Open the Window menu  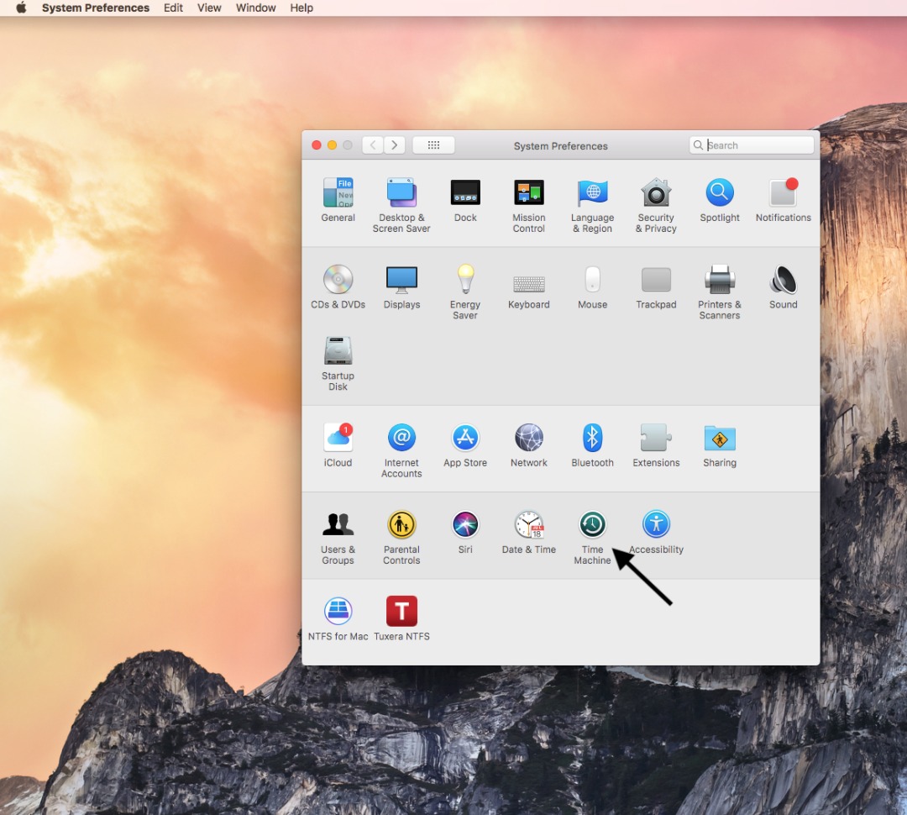click(x=255, y=8)
